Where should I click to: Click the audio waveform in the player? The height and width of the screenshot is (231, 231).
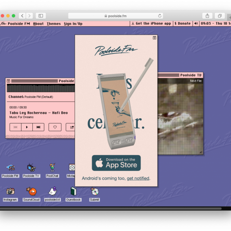(41, 88)
